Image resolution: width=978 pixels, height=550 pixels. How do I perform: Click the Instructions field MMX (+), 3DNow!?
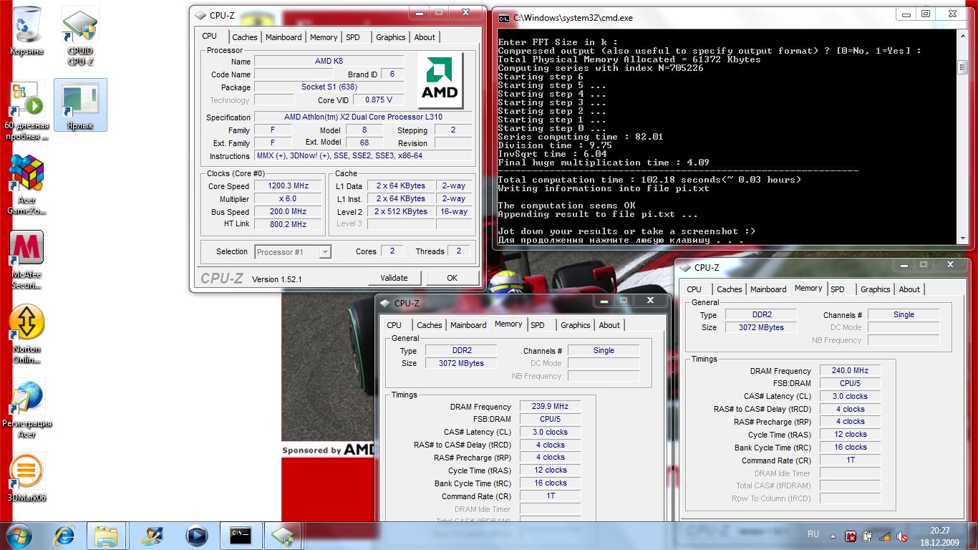363,156
